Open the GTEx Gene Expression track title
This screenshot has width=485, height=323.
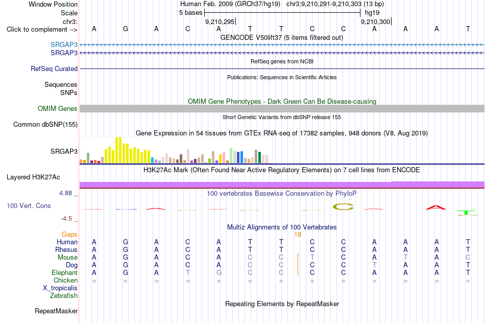[282, 133]
